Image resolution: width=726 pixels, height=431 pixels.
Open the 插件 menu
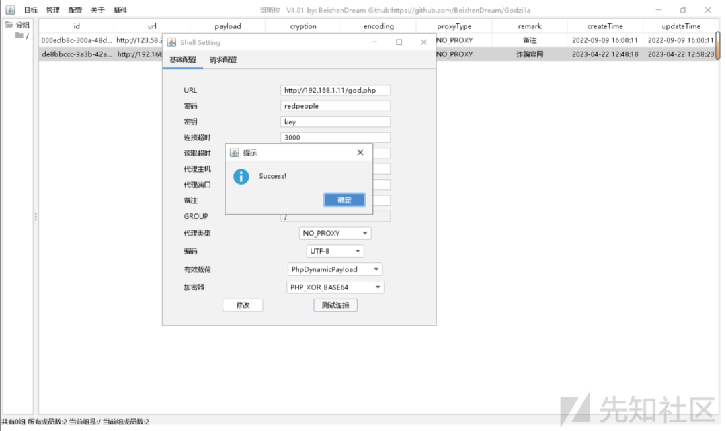click(120, 10)
